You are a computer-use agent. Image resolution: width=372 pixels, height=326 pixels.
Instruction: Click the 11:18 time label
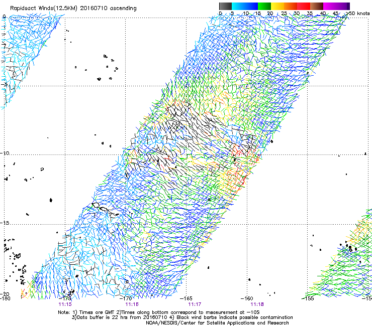click(257, 304)
